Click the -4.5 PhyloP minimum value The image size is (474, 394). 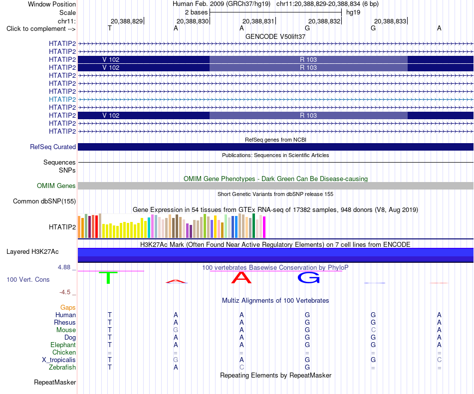(65, 292)
